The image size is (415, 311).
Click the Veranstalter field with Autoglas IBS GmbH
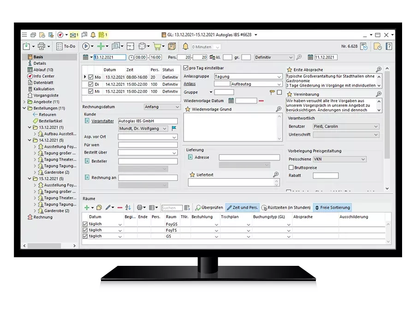pyautogui.click(x=148, y=121)
